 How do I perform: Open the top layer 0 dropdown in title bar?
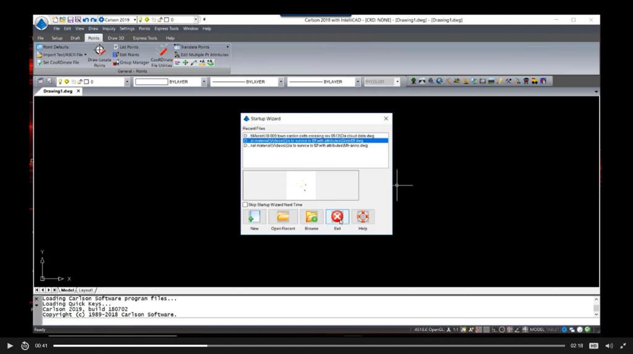pyautogui.click(x=196, y=19)
